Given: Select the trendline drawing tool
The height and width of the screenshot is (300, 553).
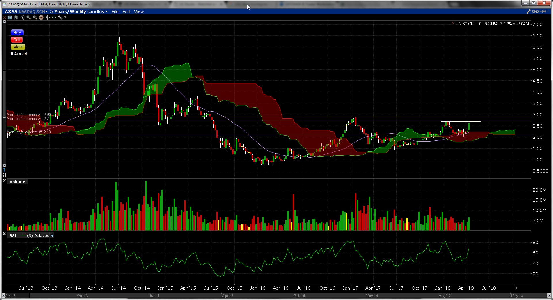Looking at the screenshot, I should 22,18.
